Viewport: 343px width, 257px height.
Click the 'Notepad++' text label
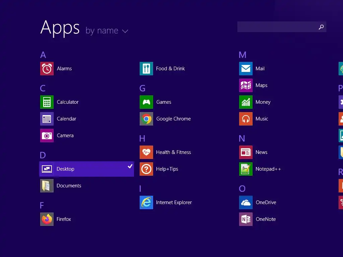click(x=268, y=169)
